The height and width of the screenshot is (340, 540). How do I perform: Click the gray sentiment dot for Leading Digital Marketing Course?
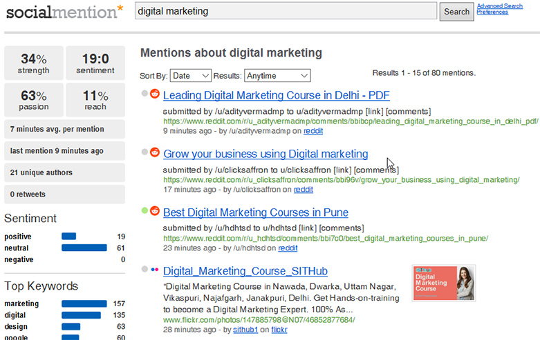pyautogui.click(x=145, y=93)
